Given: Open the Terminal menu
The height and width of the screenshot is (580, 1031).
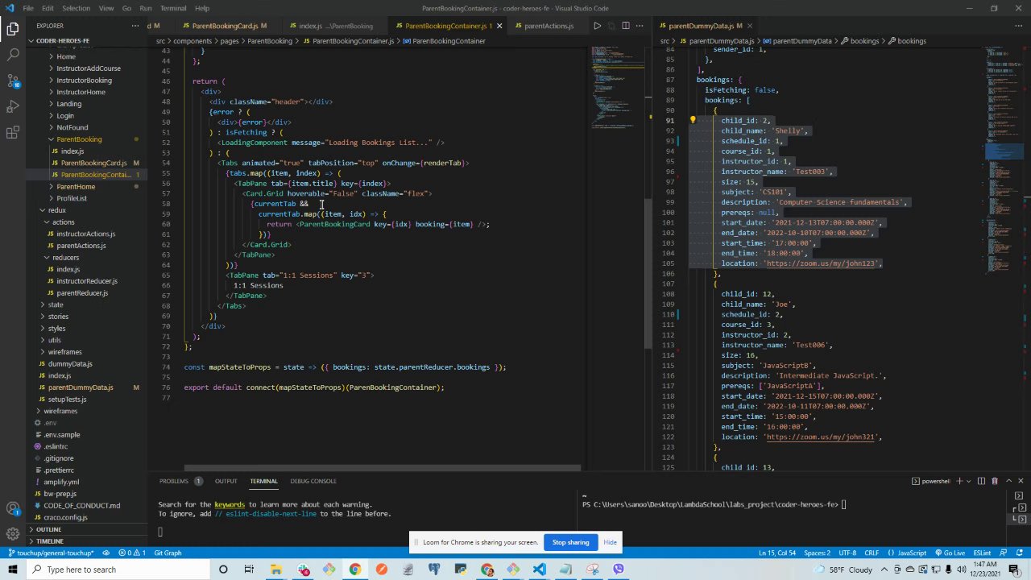Looking at the screenshot, I should [172, 8].
